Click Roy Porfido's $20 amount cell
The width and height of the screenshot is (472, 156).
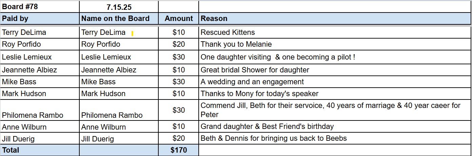(179, 44)
